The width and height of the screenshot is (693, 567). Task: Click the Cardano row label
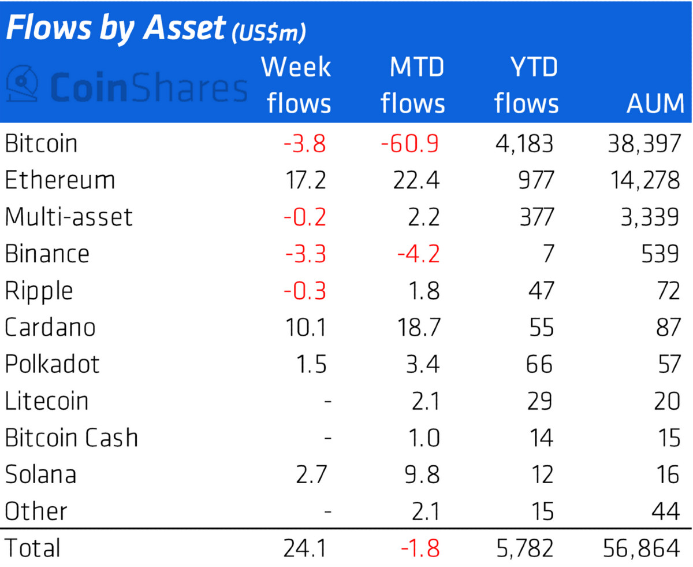50,328
